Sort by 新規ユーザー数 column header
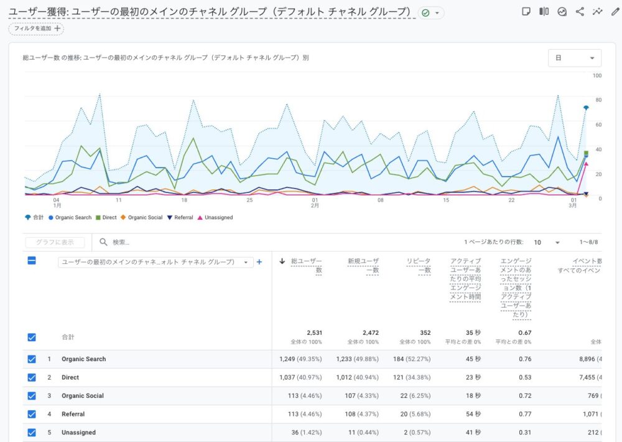This screenshot has width=622, height=442. (363, 266)
